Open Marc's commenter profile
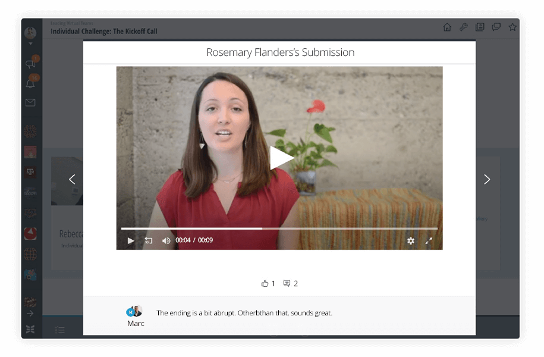544x357 pixels. click(x=136, y=310)
